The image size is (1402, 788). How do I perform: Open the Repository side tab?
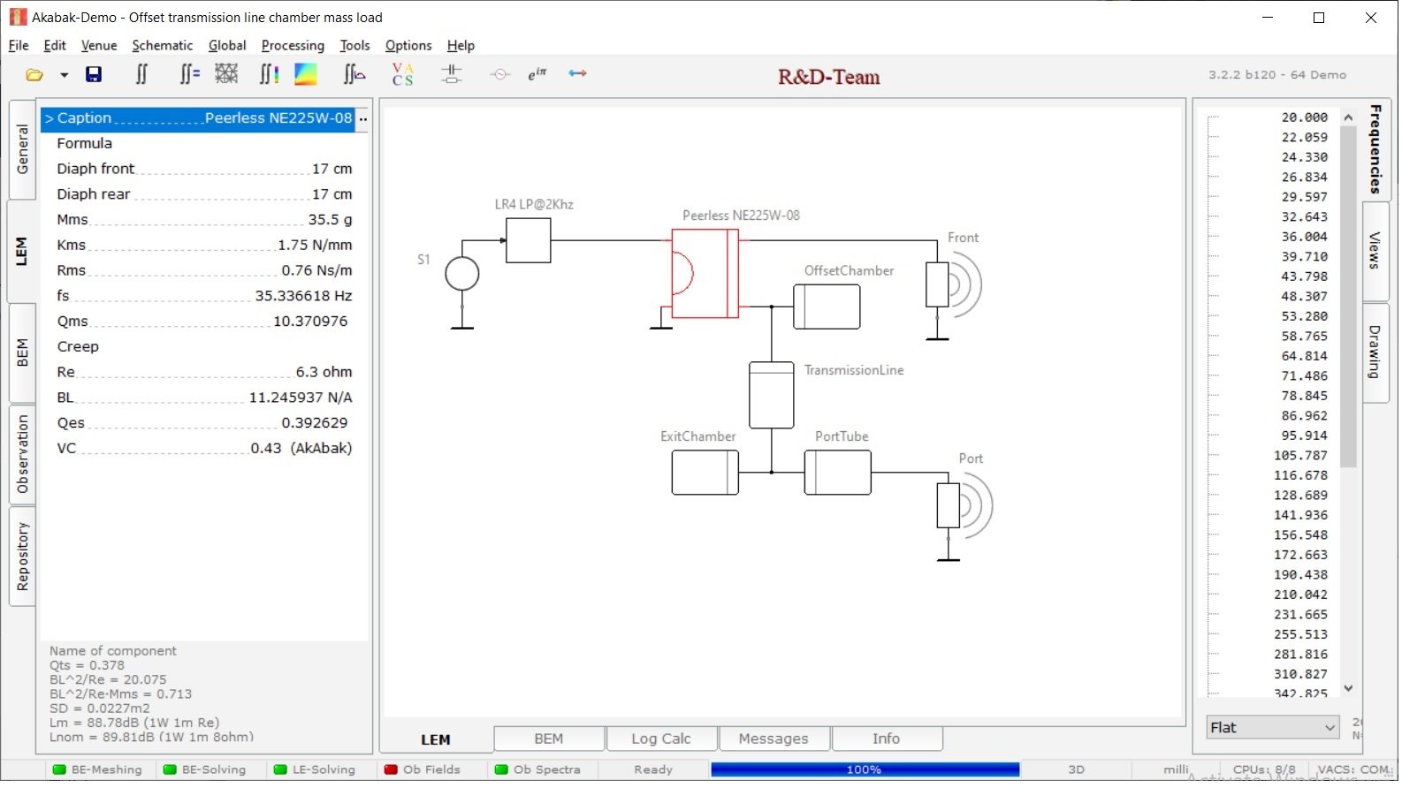[x=23, y=557]
